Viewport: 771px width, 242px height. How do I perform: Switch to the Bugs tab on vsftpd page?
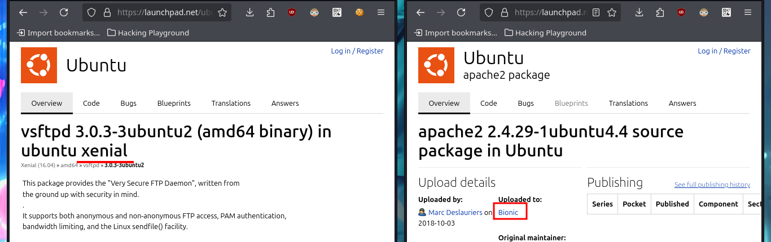129,103
